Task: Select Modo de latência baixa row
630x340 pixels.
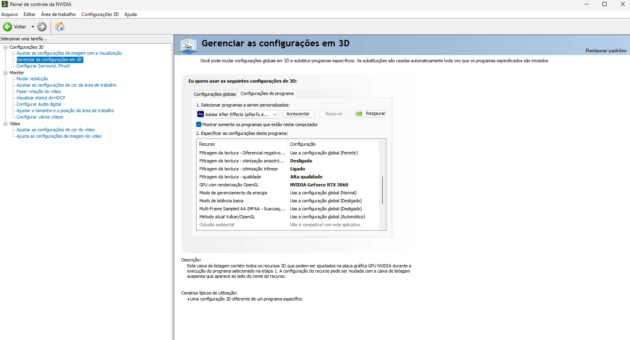Action: [x=287, y=201]
